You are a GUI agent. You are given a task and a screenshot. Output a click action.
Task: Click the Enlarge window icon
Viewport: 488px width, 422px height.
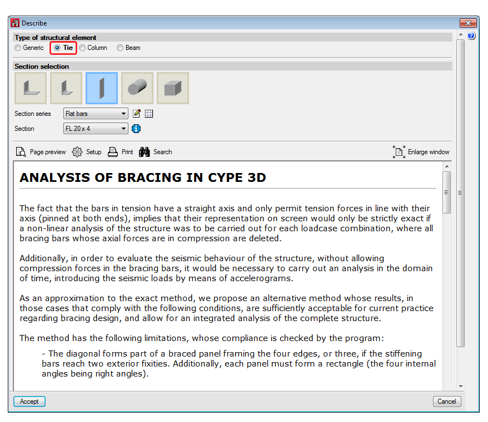[399, 152]
